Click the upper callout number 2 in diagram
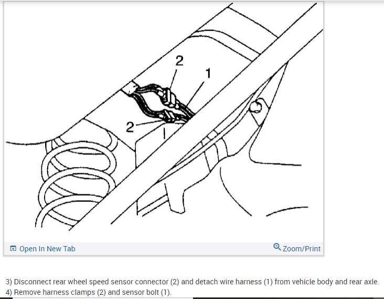 tap(179, 61)
